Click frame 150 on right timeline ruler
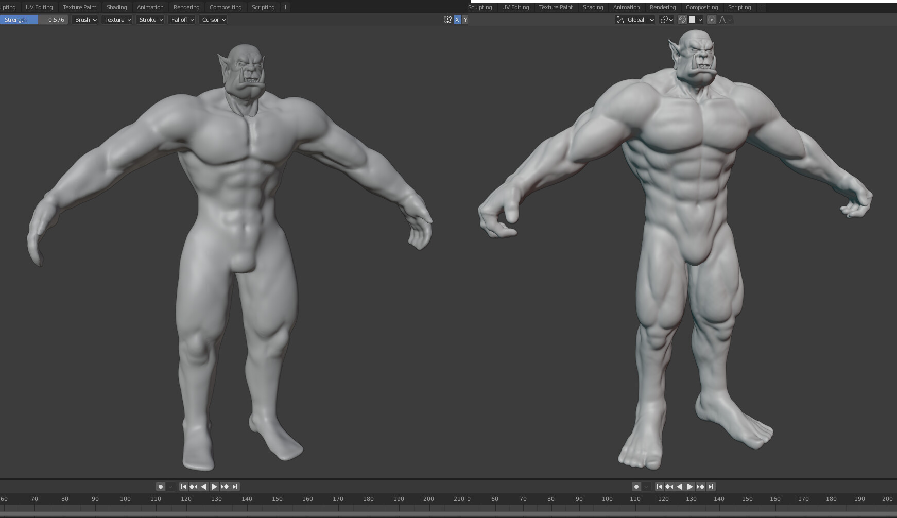The image size is (897, 518). point(747,499)
